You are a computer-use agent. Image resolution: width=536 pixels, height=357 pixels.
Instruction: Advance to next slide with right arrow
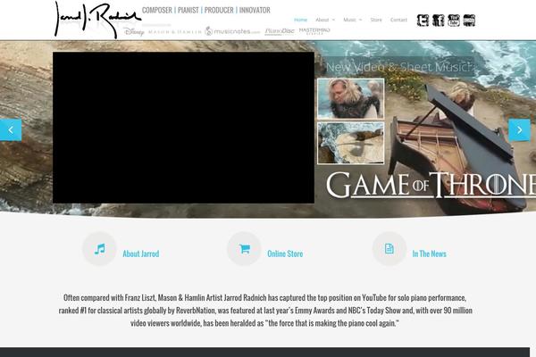(519, 129)
